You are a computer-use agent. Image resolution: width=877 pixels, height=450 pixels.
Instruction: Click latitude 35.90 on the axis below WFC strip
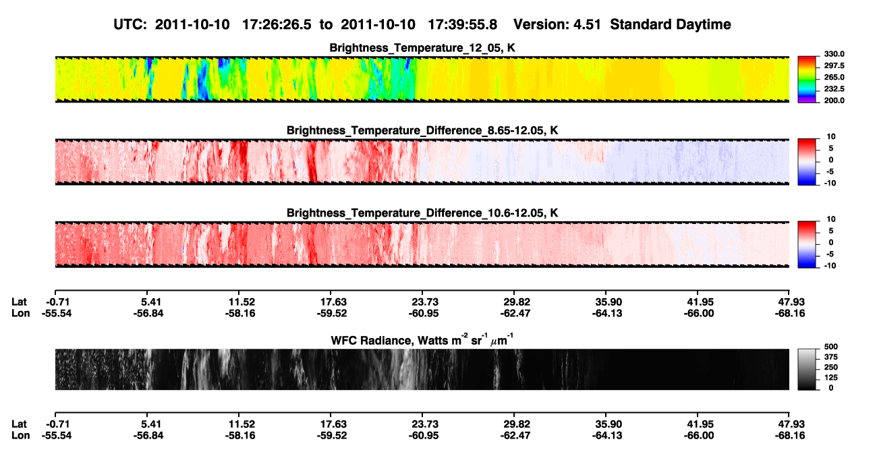pos(606,424)
